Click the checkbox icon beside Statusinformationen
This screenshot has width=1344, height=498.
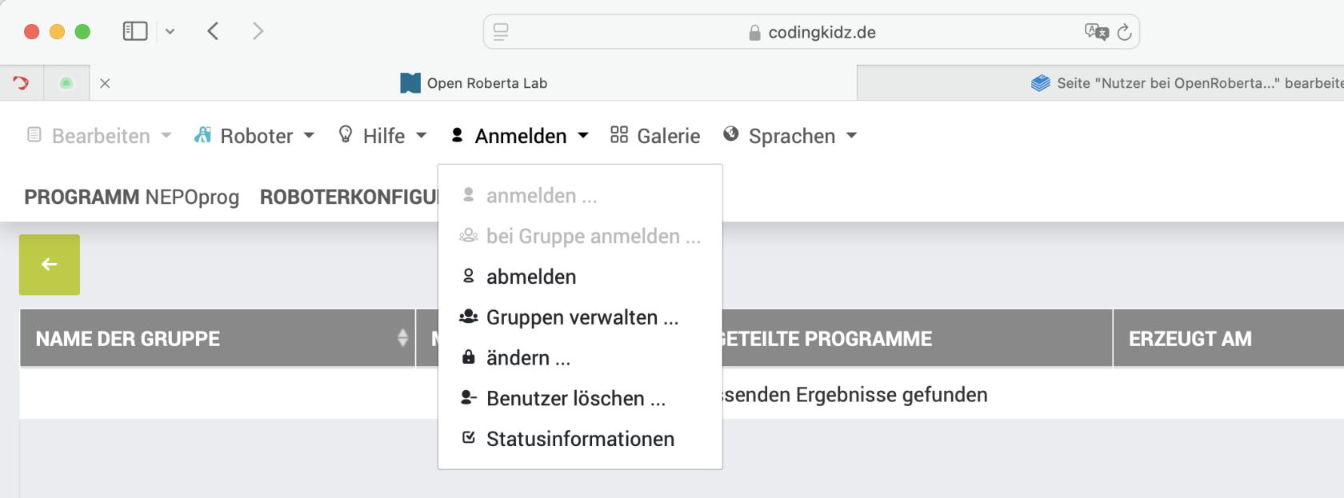[469, 437]
